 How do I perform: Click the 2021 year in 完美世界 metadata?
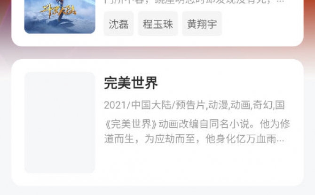click(115, 105)
